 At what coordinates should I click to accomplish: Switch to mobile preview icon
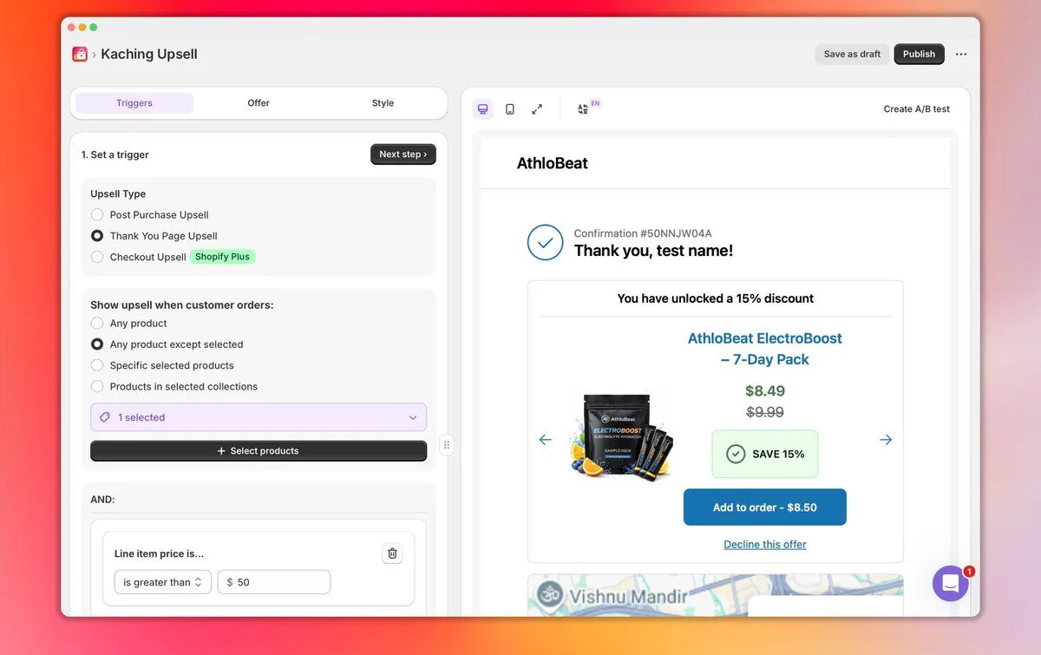[x=510, y=109]
